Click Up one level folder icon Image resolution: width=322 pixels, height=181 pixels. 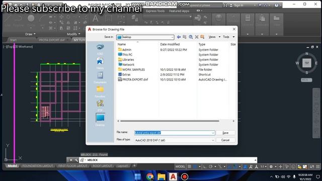pos(185,37)
